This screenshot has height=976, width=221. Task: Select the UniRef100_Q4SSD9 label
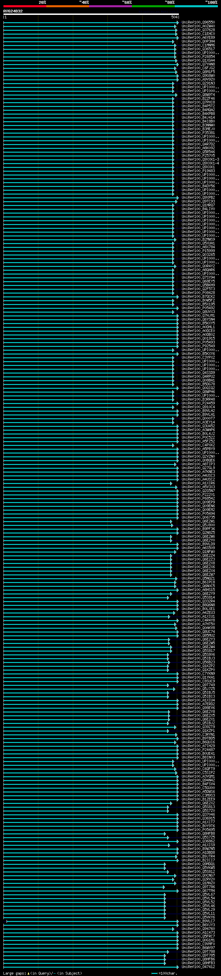(x=198, y=373)
